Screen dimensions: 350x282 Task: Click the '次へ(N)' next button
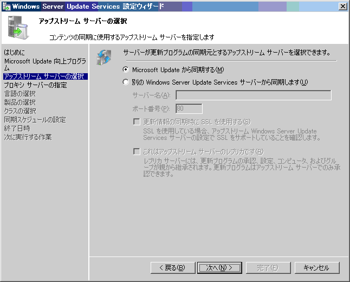tap(219, 268)
